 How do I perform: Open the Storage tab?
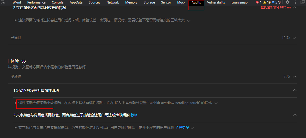coord(149,2)
